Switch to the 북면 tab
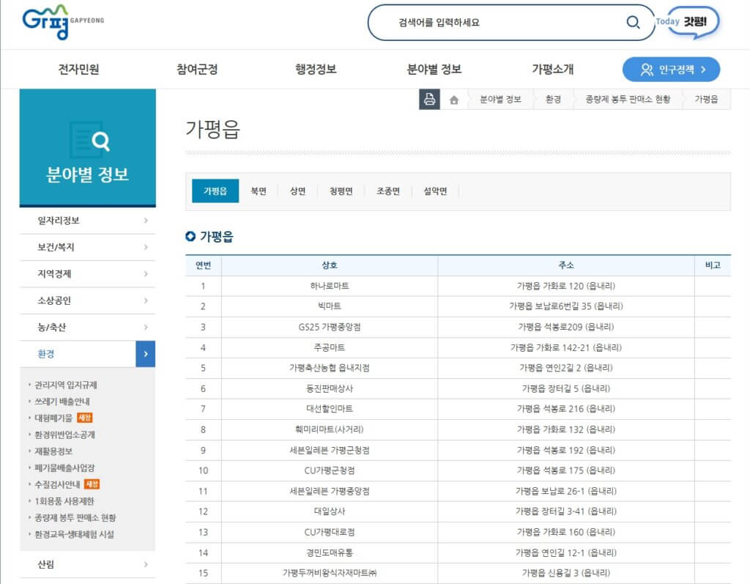The image size is (750, 584). [259, 190]
